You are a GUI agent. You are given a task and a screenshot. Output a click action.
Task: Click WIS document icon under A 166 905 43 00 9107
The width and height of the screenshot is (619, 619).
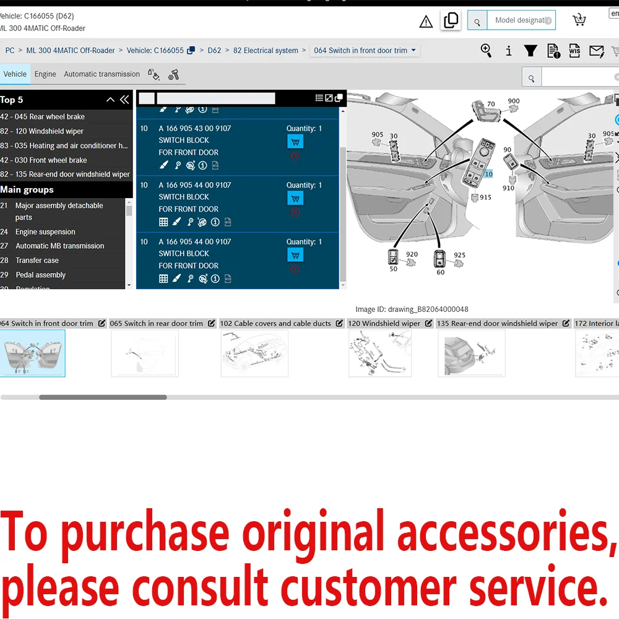coord(215,165)
